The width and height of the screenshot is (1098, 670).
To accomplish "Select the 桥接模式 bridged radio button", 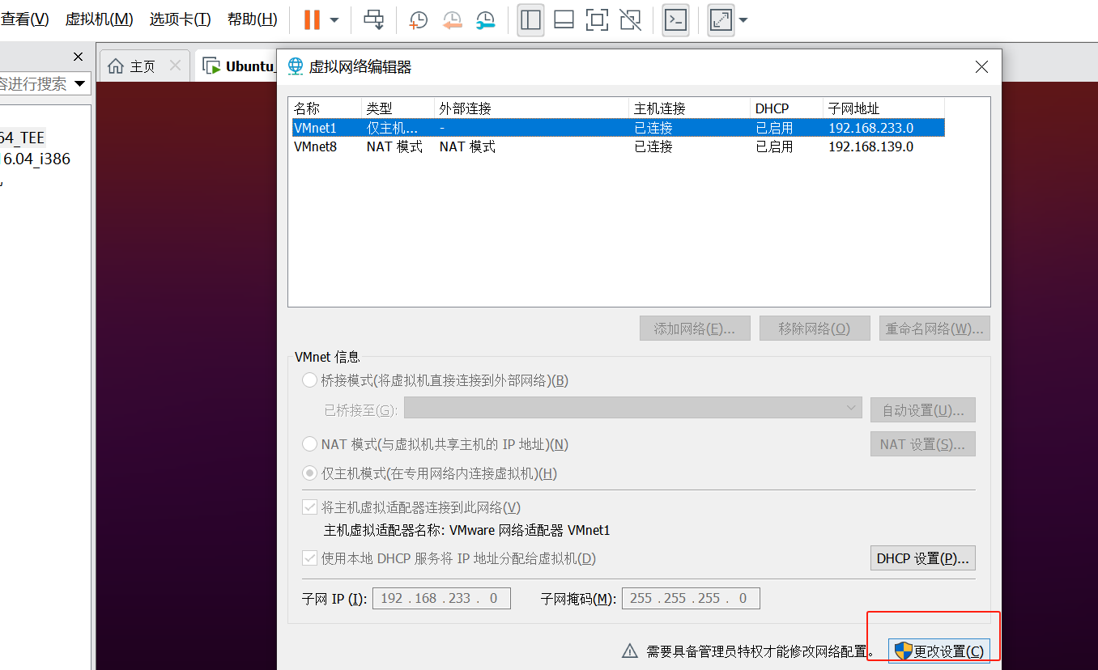I will click(x=309, y=380).
